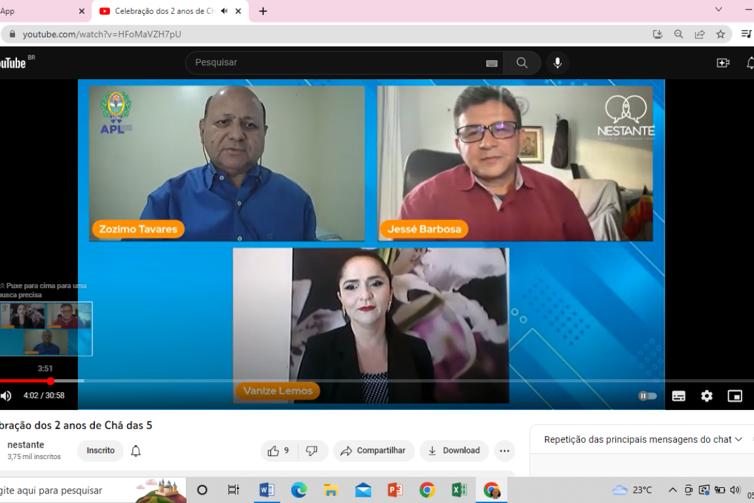Screen dimensions: 754x503
Task: Click the Compartilhar share button
Action: click(x=373, y=451)
